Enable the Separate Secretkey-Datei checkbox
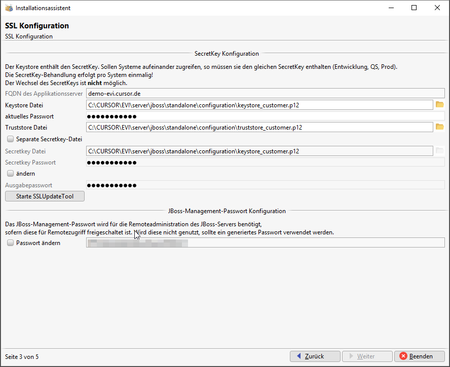The image size is (450, 367). coord(10,139)
